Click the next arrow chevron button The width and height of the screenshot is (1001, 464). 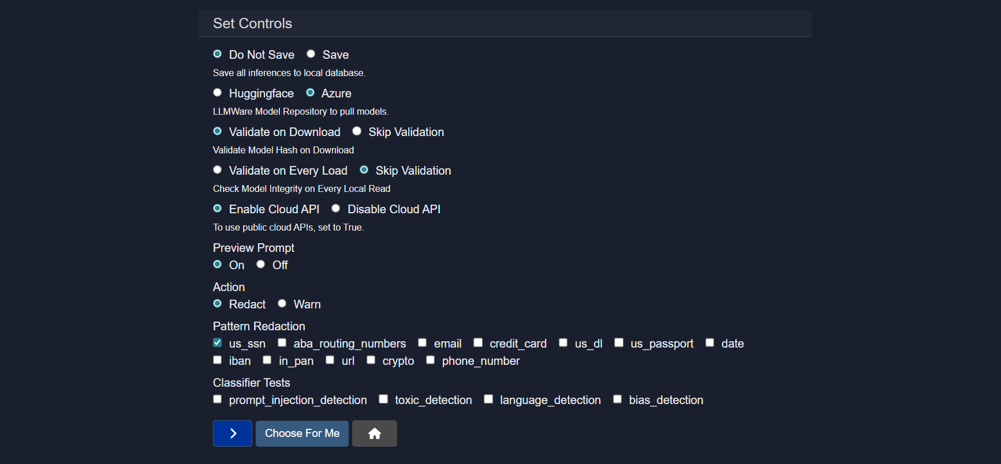[233, 433]
